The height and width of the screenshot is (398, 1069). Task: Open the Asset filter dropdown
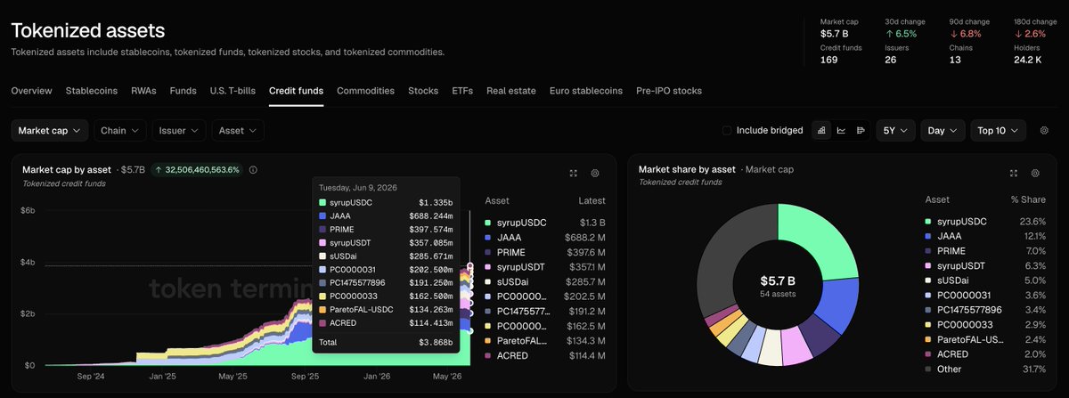[238, 130]
